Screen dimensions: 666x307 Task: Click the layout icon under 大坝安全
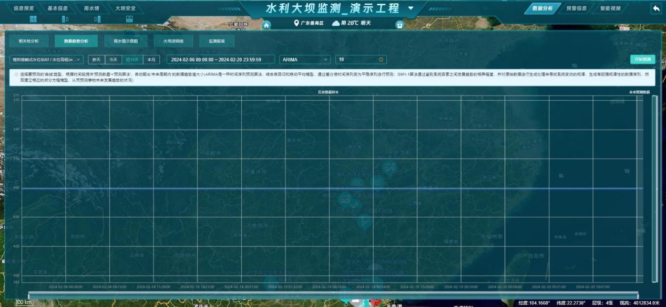(x=129, y=19)
